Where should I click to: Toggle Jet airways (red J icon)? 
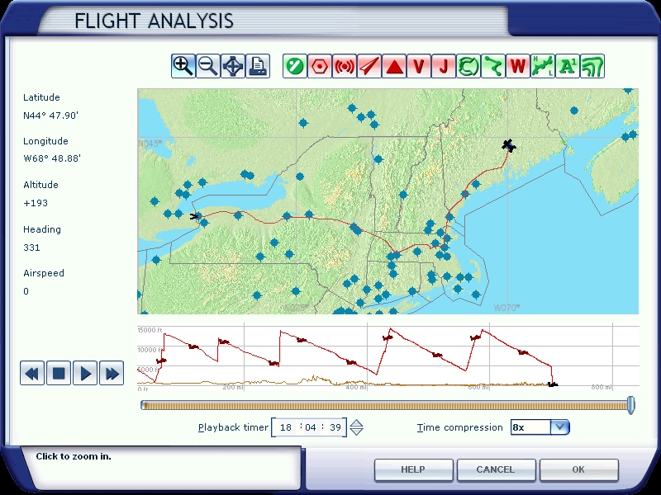[444, 66]
